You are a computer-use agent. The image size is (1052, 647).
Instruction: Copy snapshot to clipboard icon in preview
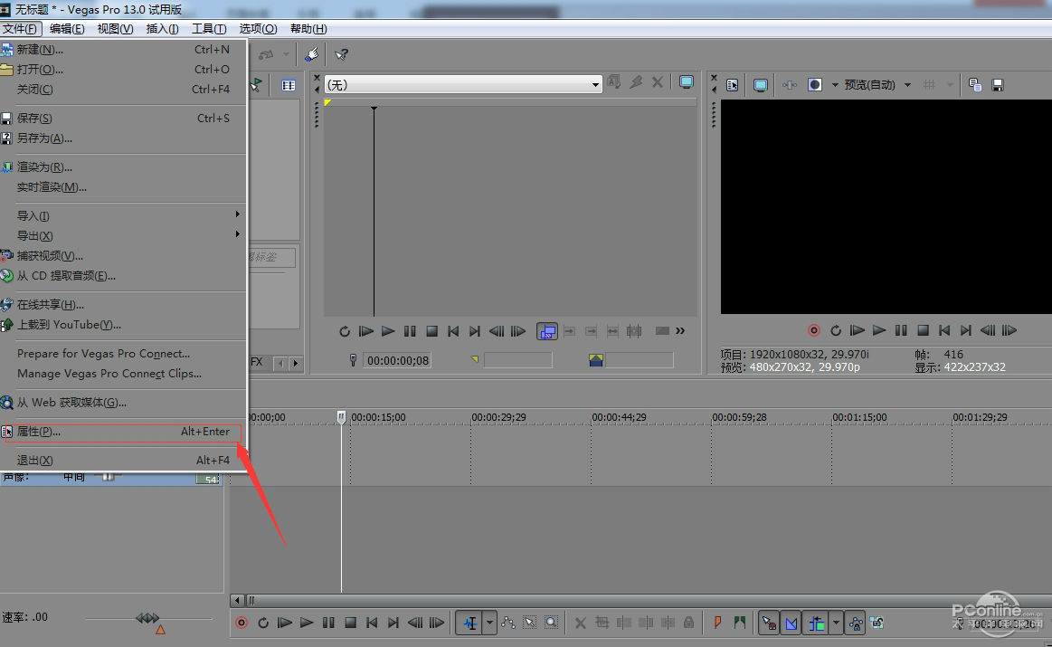coord(975,85)
